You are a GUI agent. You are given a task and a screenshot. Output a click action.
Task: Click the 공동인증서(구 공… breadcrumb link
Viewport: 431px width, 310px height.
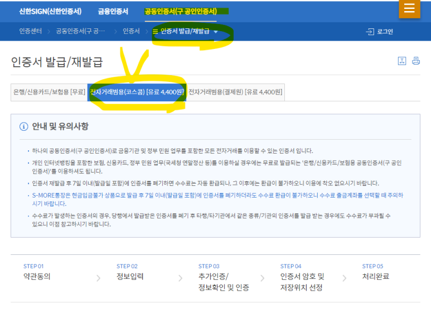coord(80,31)
